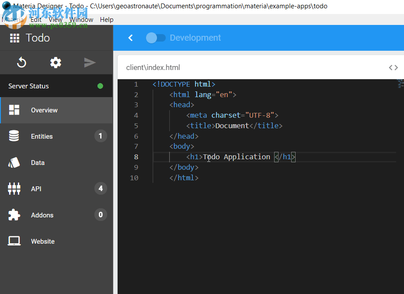Screen dimensions: 404x294
Task: Open the Window menu
Action: click(81, 20)
